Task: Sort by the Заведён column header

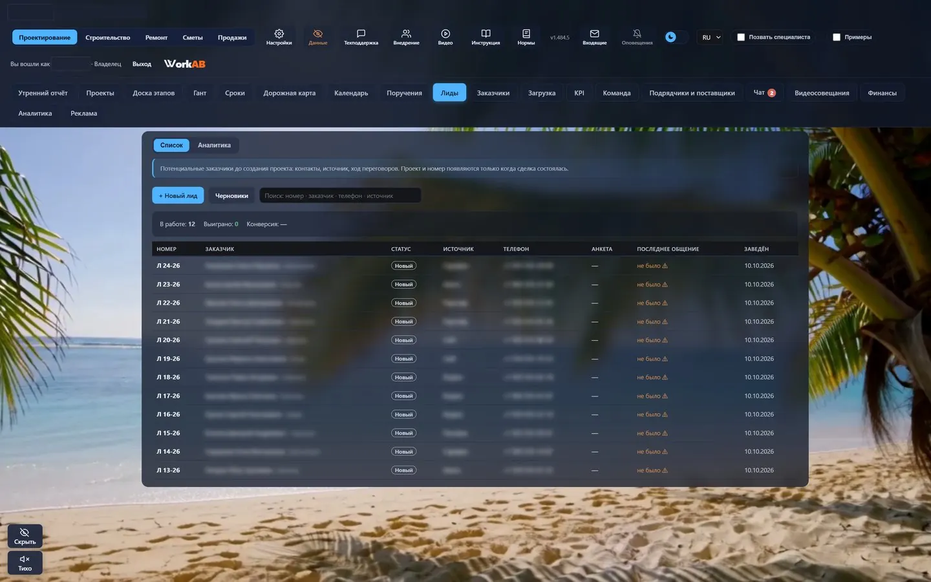Action: [x=756, y=249]
